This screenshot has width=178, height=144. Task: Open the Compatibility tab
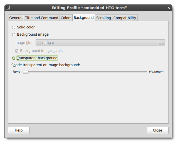point(125,18)
